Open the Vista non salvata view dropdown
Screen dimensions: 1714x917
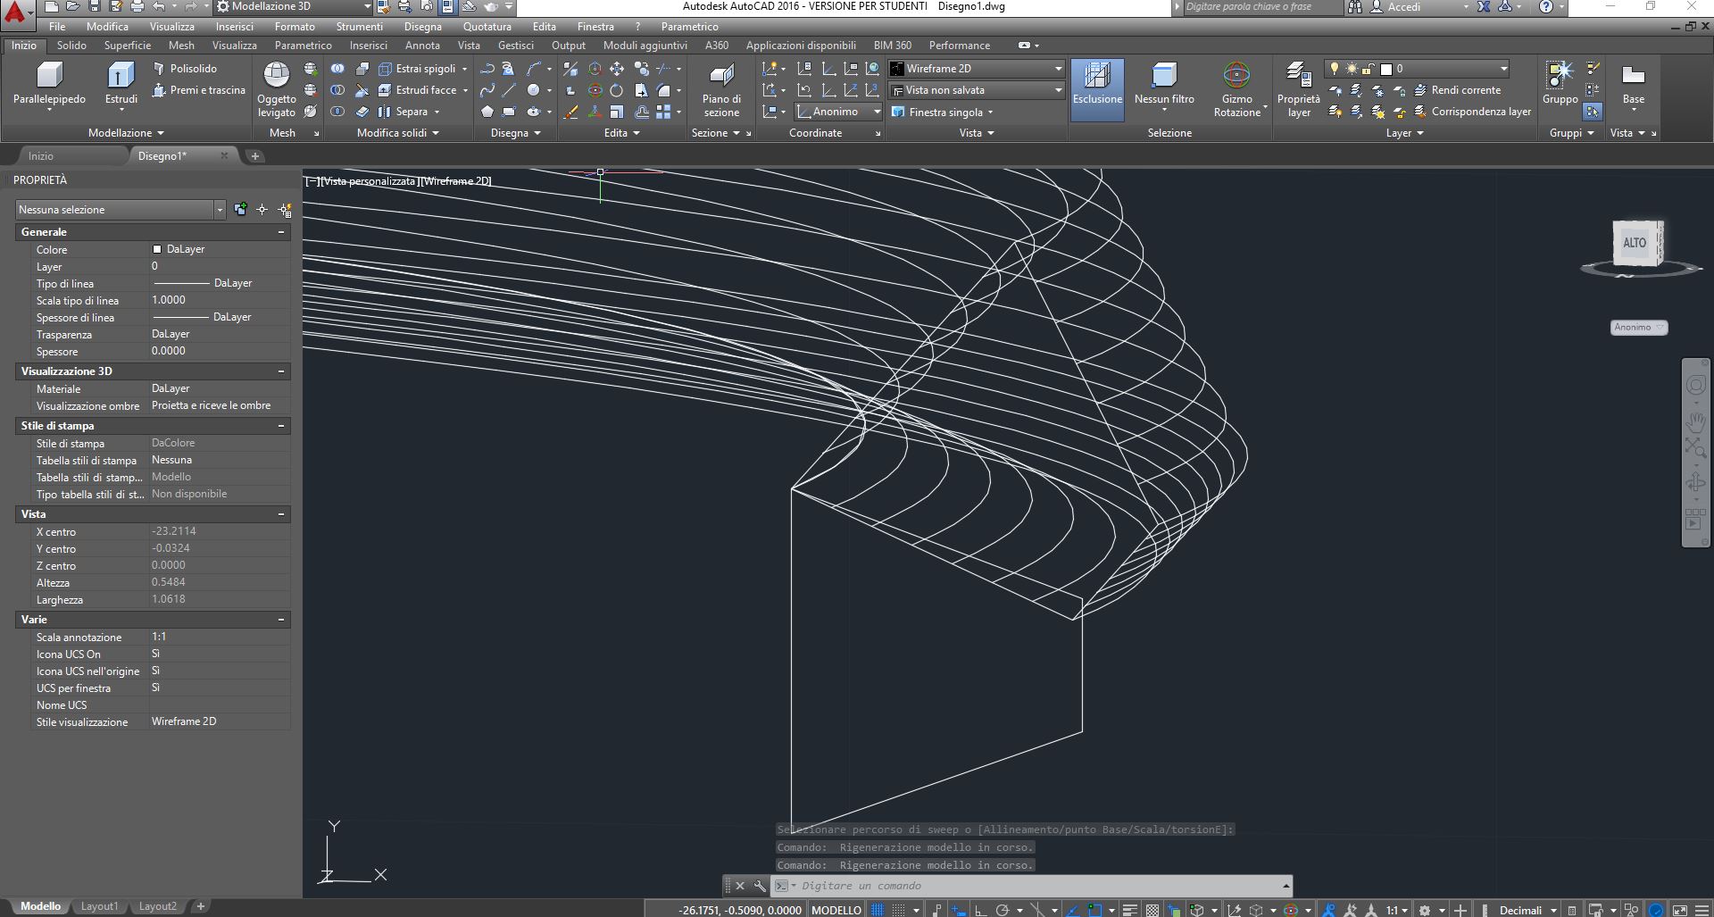pos(977,90)
